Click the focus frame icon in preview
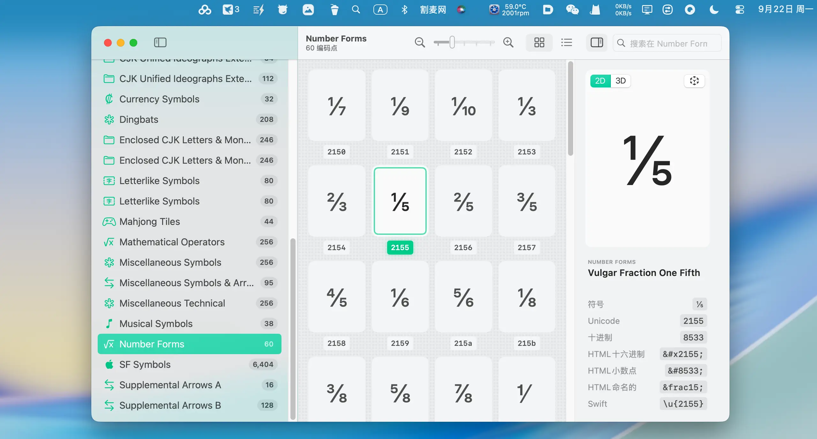 694,81
